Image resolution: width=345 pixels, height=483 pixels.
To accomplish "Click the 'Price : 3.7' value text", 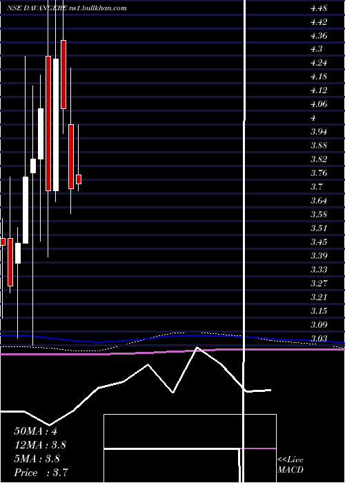I will (41, 473).
